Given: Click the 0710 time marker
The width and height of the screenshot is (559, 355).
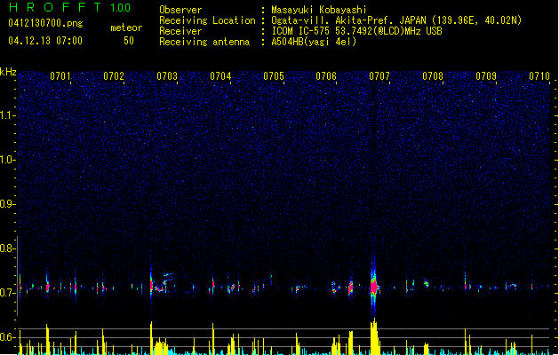Looking at the screenshot, I should pos(539,76).
